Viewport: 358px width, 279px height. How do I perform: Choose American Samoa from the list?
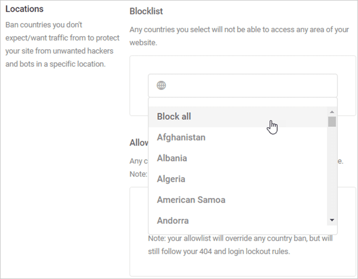coord(238,200)
